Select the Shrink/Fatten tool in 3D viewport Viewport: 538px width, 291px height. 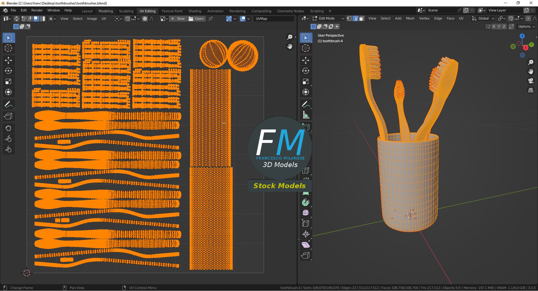click(306, 234)
